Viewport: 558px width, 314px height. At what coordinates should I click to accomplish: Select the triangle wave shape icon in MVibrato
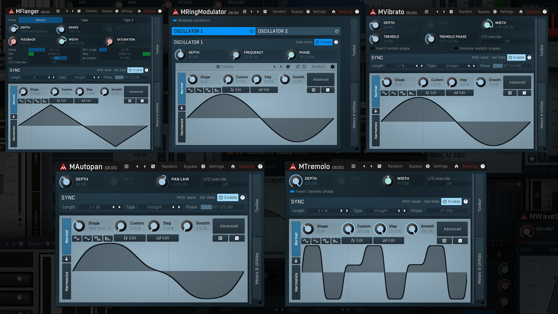coord(393,92)
